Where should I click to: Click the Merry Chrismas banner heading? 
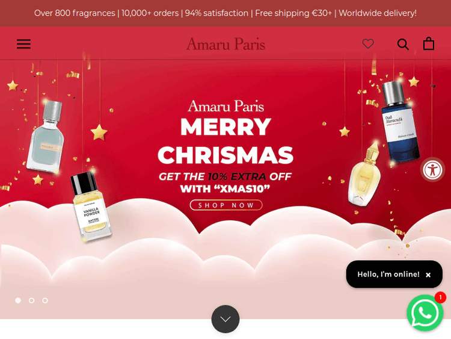(226, 141)
